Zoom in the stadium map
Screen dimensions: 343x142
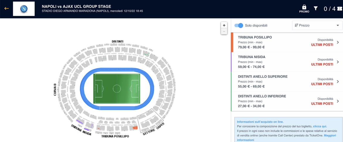[x=224, y=25]
